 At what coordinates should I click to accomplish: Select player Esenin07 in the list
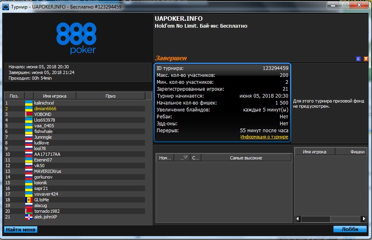[x=75, y=160]
